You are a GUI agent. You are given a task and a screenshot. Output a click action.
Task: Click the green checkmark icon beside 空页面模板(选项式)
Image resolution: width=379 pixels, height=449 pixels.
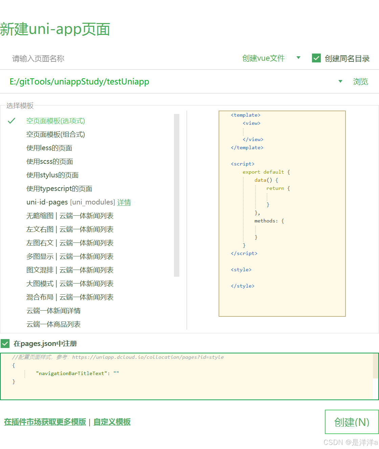(12, 121)
